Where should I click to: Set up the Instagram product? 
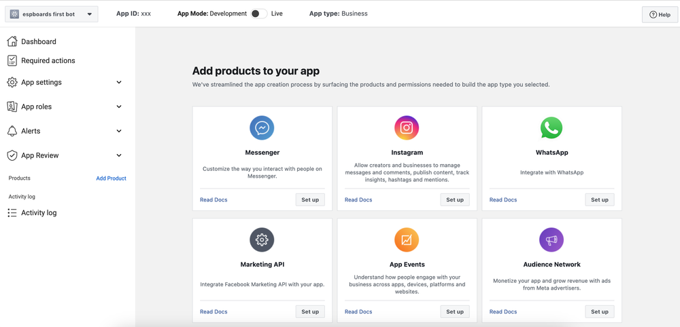[455, 199]
